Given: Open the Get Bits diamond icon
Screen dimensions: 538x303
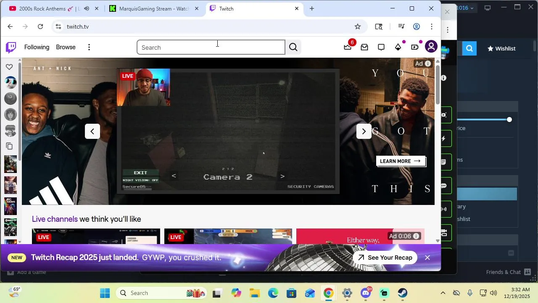Looking at the screenshot, I should 398,47.
